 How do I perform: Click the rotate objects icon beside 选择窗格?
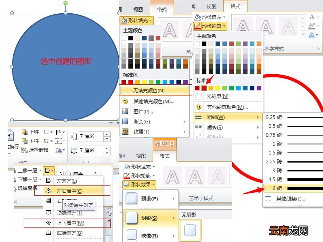(x=60, y=150)
